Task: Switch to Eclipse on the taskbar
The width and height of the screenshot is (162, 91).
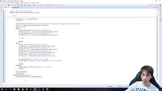Action: click(x=35, y=89)
